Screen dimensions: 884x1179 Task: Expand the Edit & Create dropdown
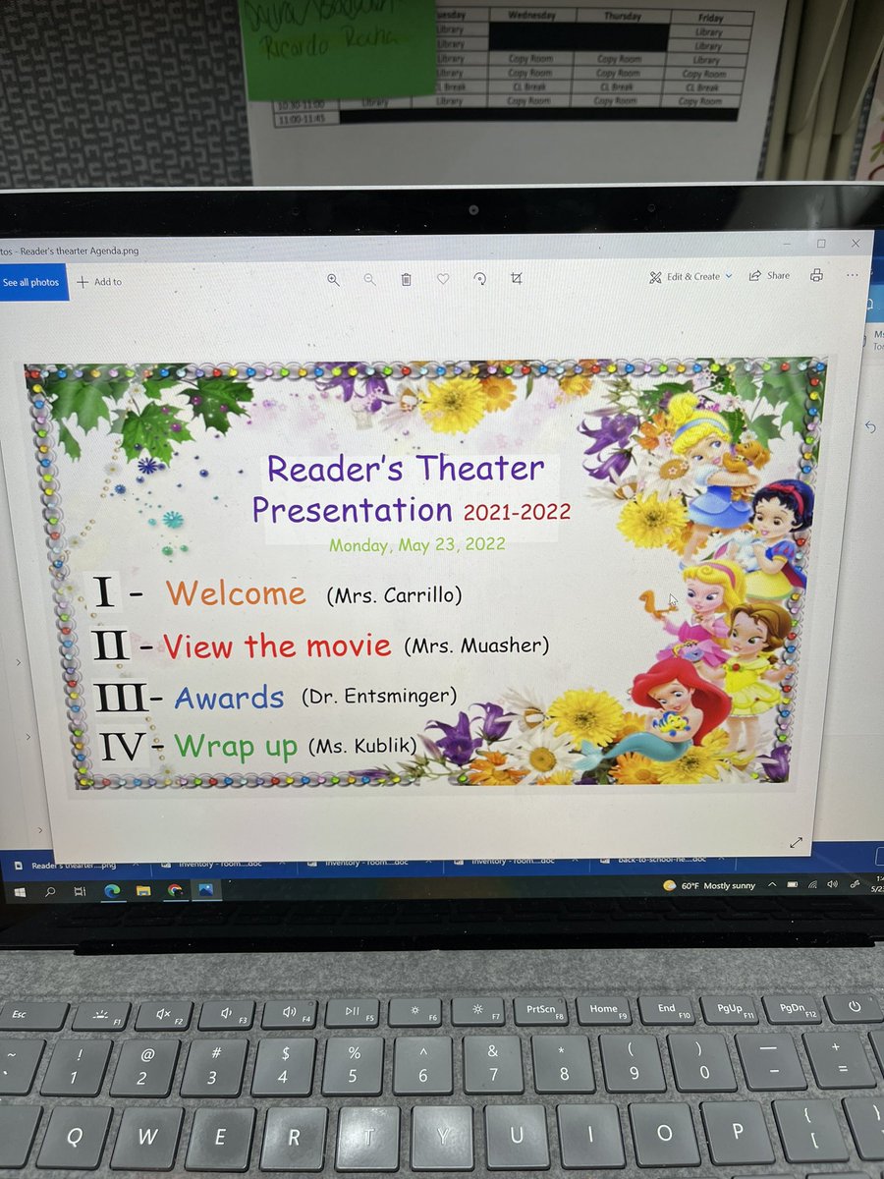[x=691, y=277]
